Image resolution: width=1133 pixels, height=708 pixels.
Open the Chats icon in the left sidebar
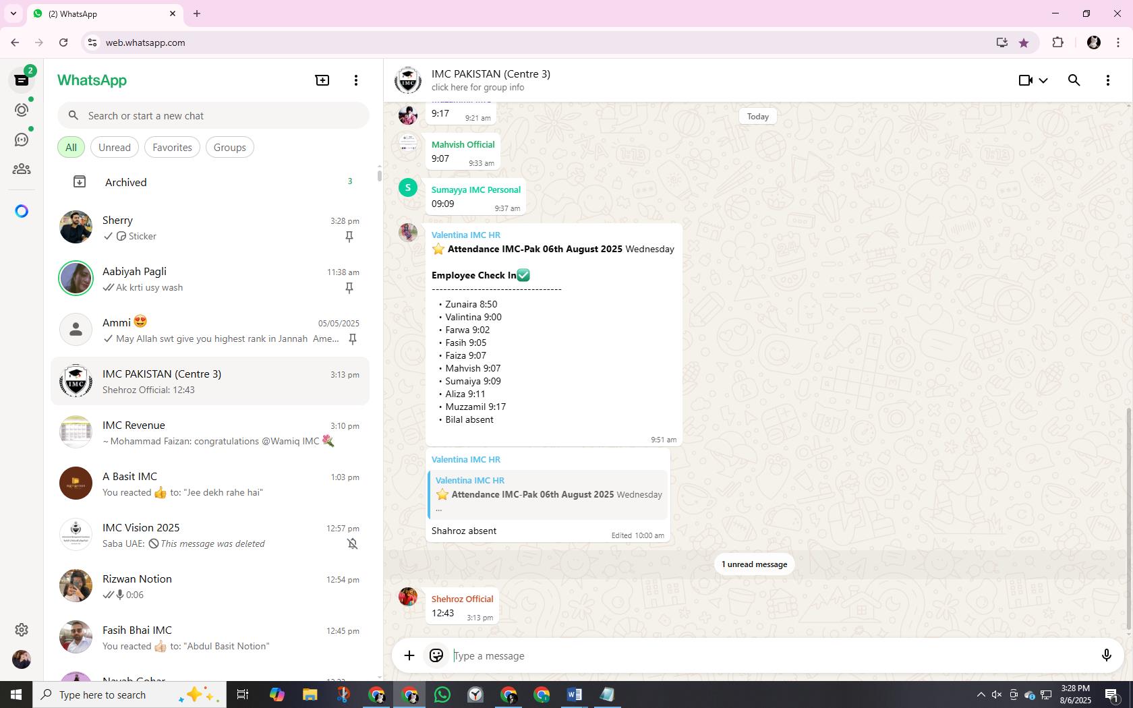pos(22,80)
